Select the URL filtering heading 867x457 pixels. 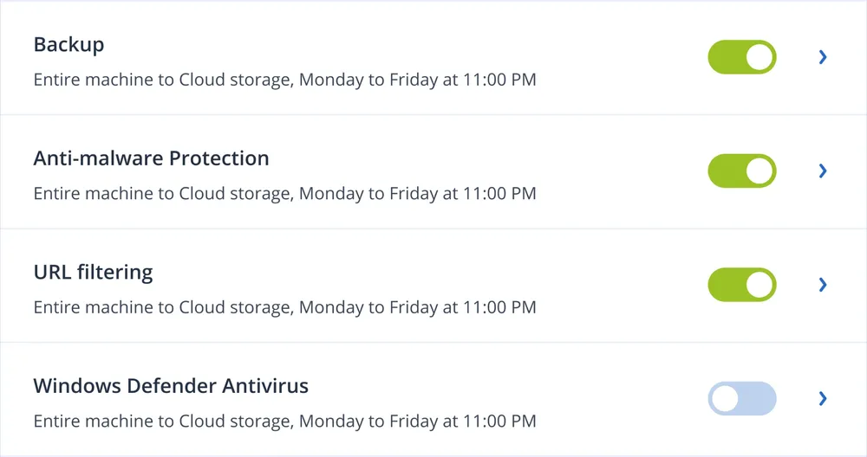93,273
